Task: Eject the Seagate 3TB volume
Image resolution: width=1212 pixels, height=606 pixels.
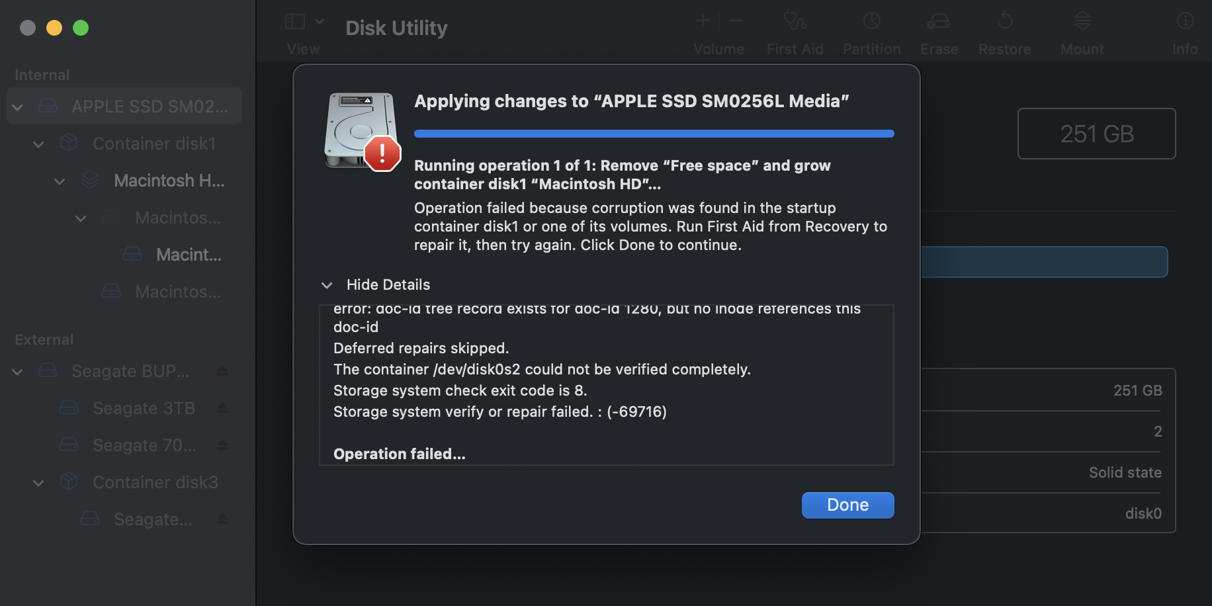Action: 222,408
